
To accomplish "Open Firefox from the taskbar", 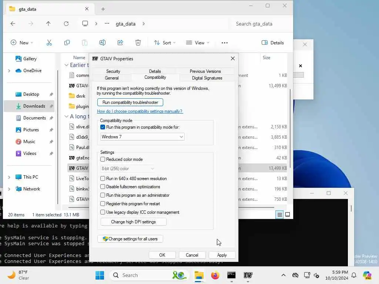I will pyautogui.click(x=215, y=275).
